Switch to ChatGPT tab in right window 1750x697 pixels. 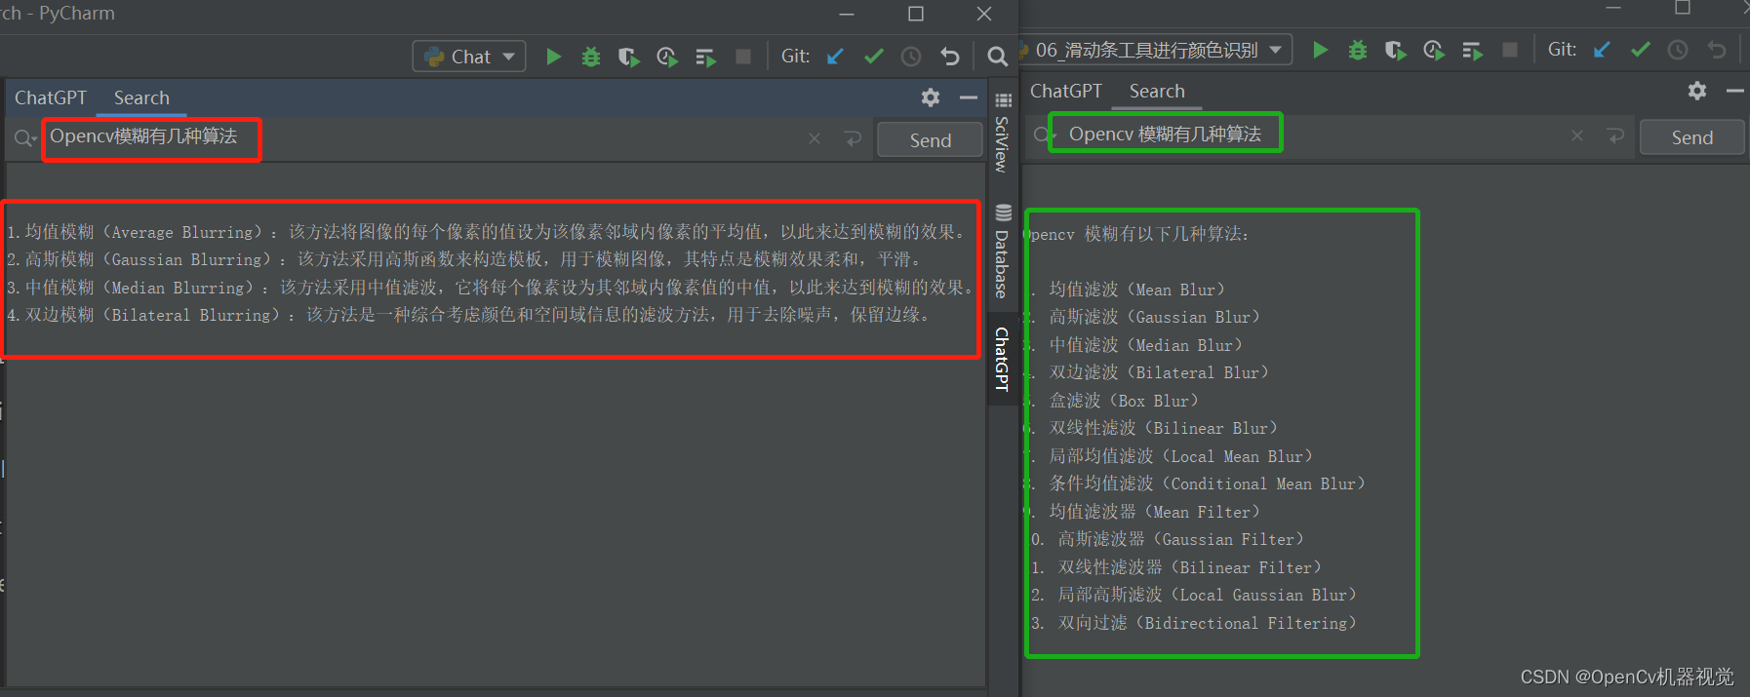(x=1066, y=91)
